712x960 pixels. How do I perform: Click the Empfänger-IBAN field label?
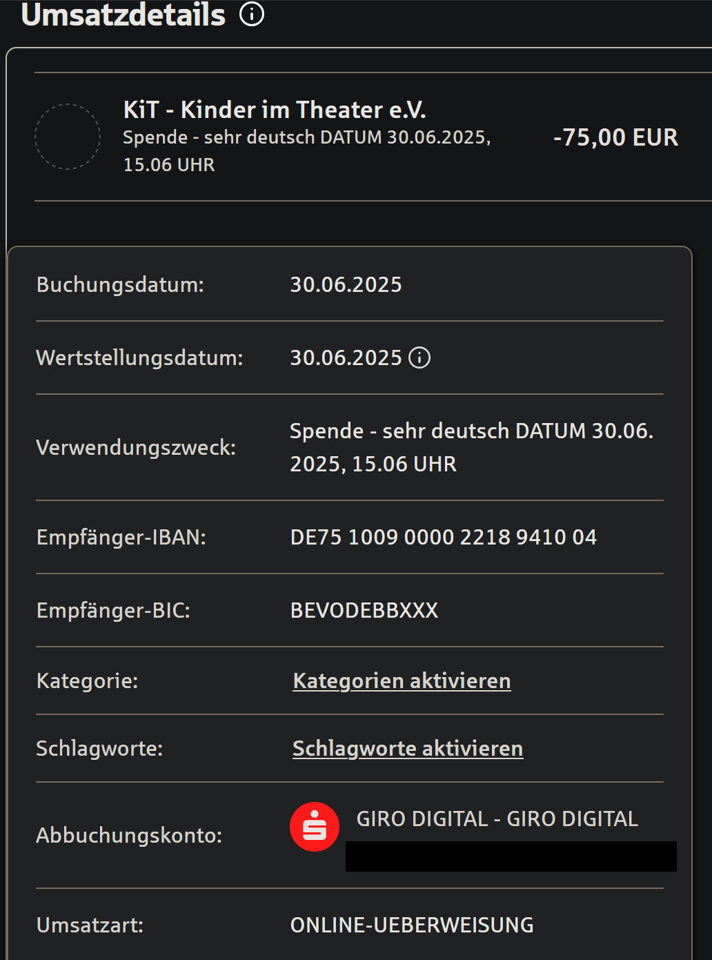point(121,537)
